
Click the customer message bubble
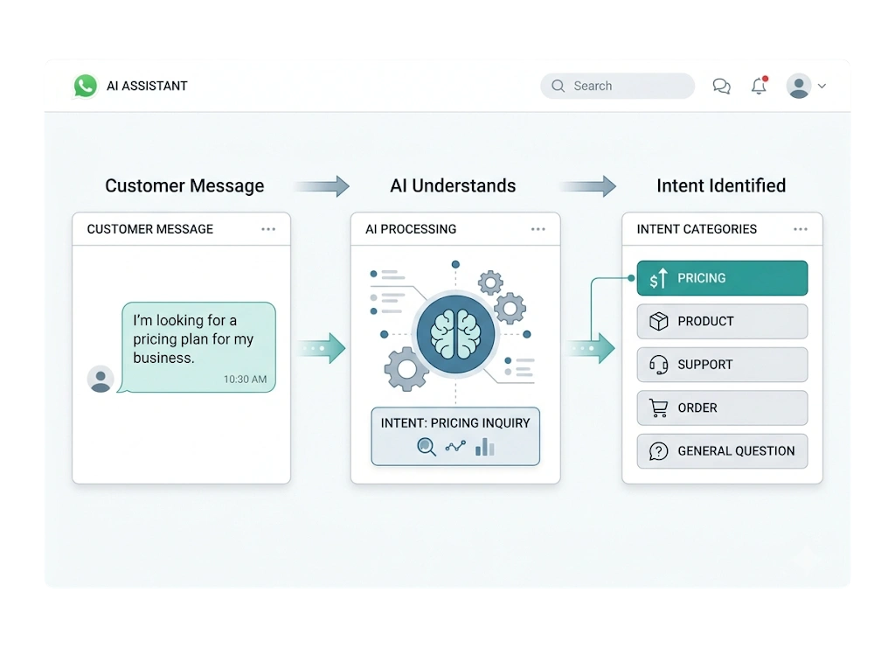[197, 347]
